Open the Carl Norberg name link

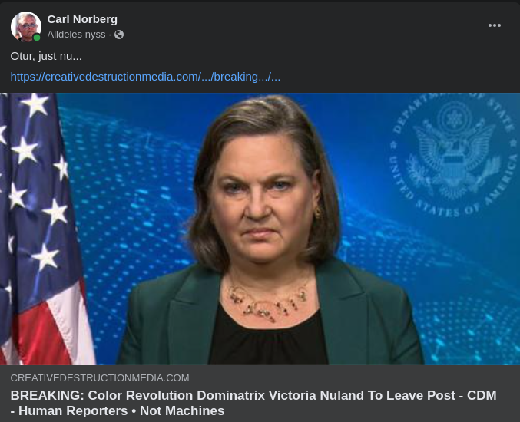pyautogui.click(x=82, y=19)
